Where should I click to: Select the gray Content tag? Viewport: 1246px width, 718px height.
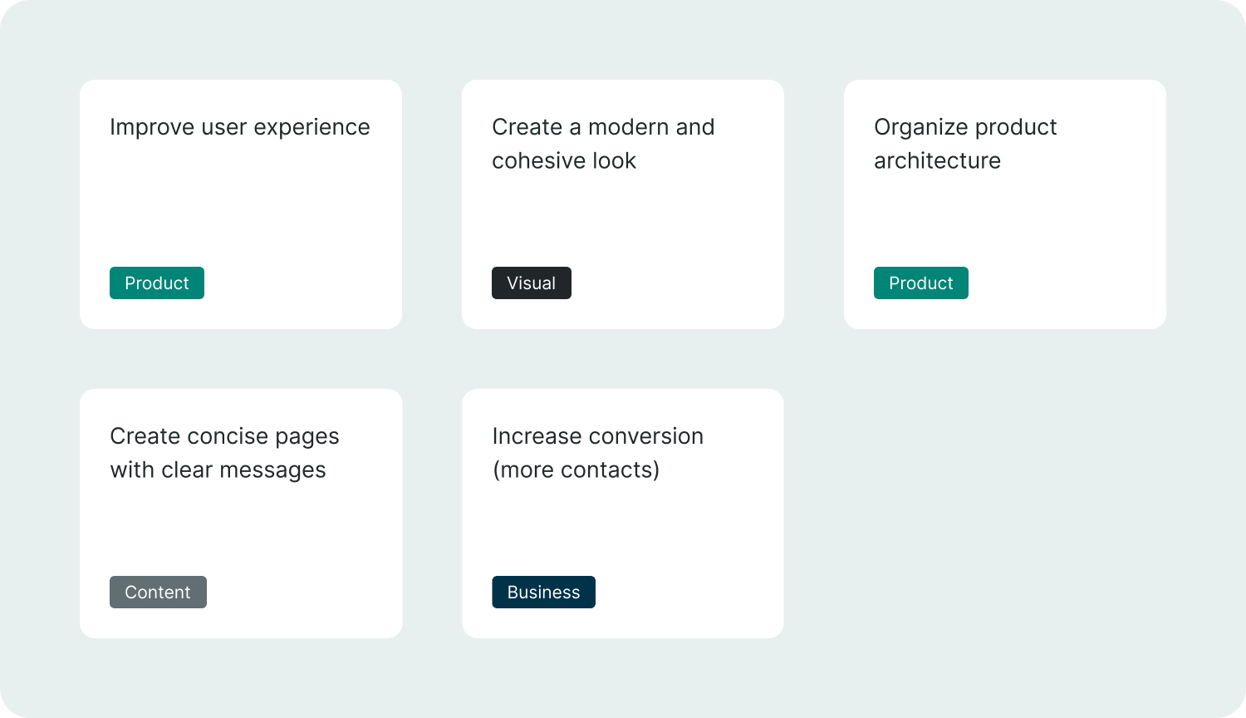pos(158,592)
